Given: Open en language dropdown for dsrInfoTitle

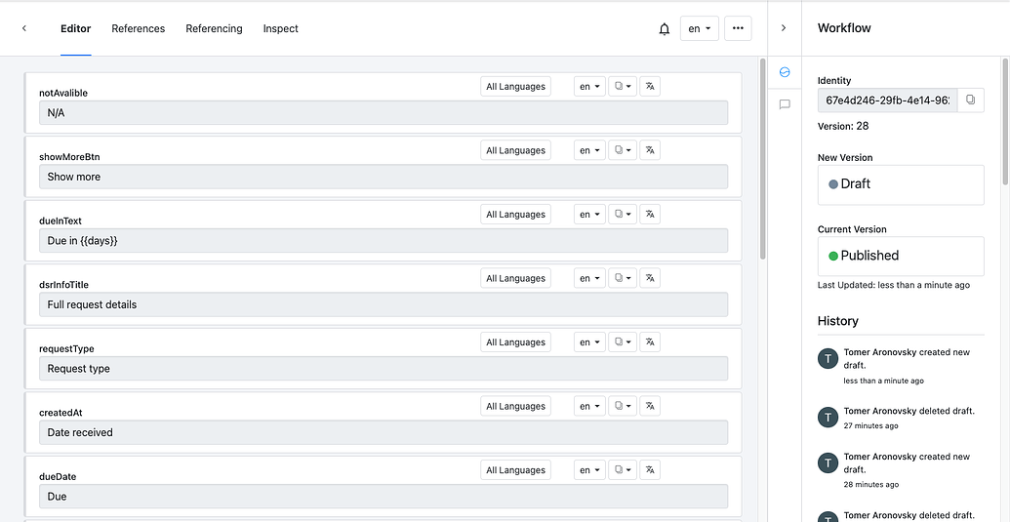Looking at the screenshot, I should (x=589, y=278).
